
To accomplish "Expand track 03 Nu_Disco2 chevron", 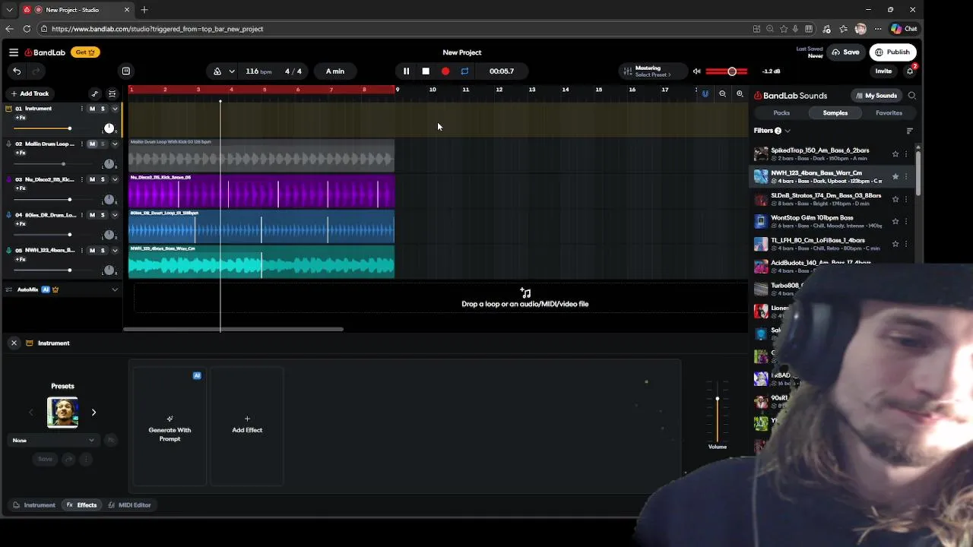I will point(115,179).
